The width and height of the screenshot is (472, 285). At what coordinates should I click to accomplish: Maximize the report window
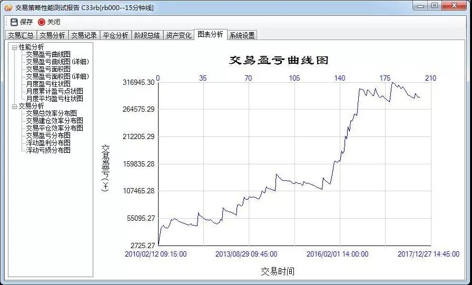435,6
